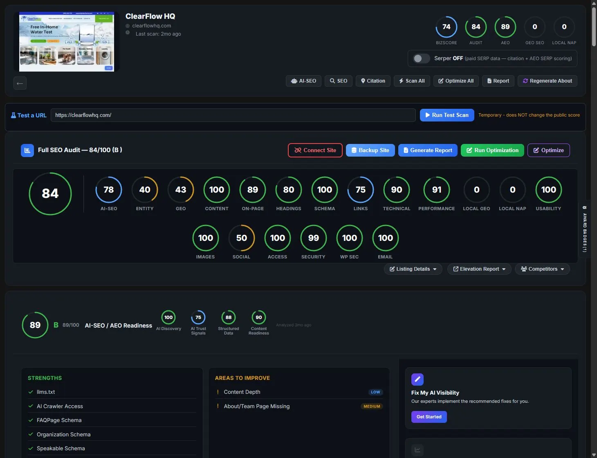Open the Elevation Report dropdown
The height and width of the screenshot is (458, 597).
point(479,269)
